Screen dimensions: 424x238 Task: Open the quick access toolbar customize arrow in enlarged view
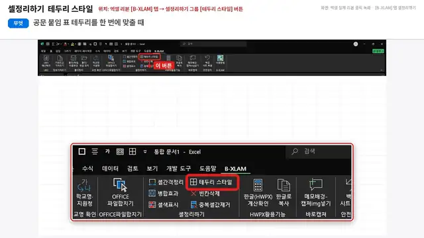(x=145, y=151)
